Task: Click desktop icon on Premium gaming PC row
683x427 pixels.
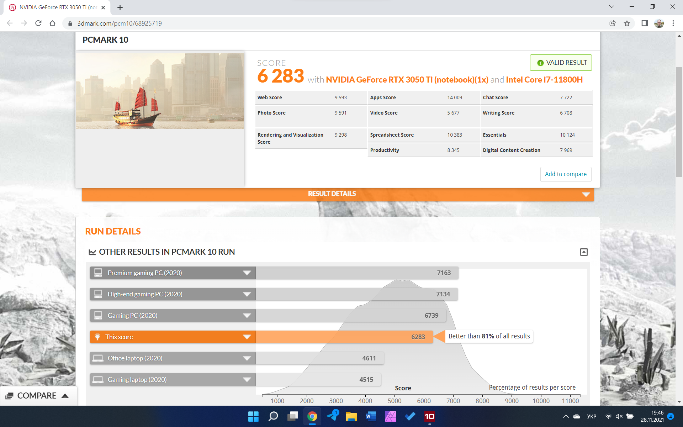Action: pos(98,273)
